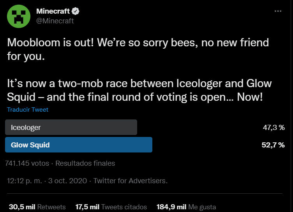This screenshot has width=293, height=212.
Task: Click the 741.145 votos count
Action: 27,163
